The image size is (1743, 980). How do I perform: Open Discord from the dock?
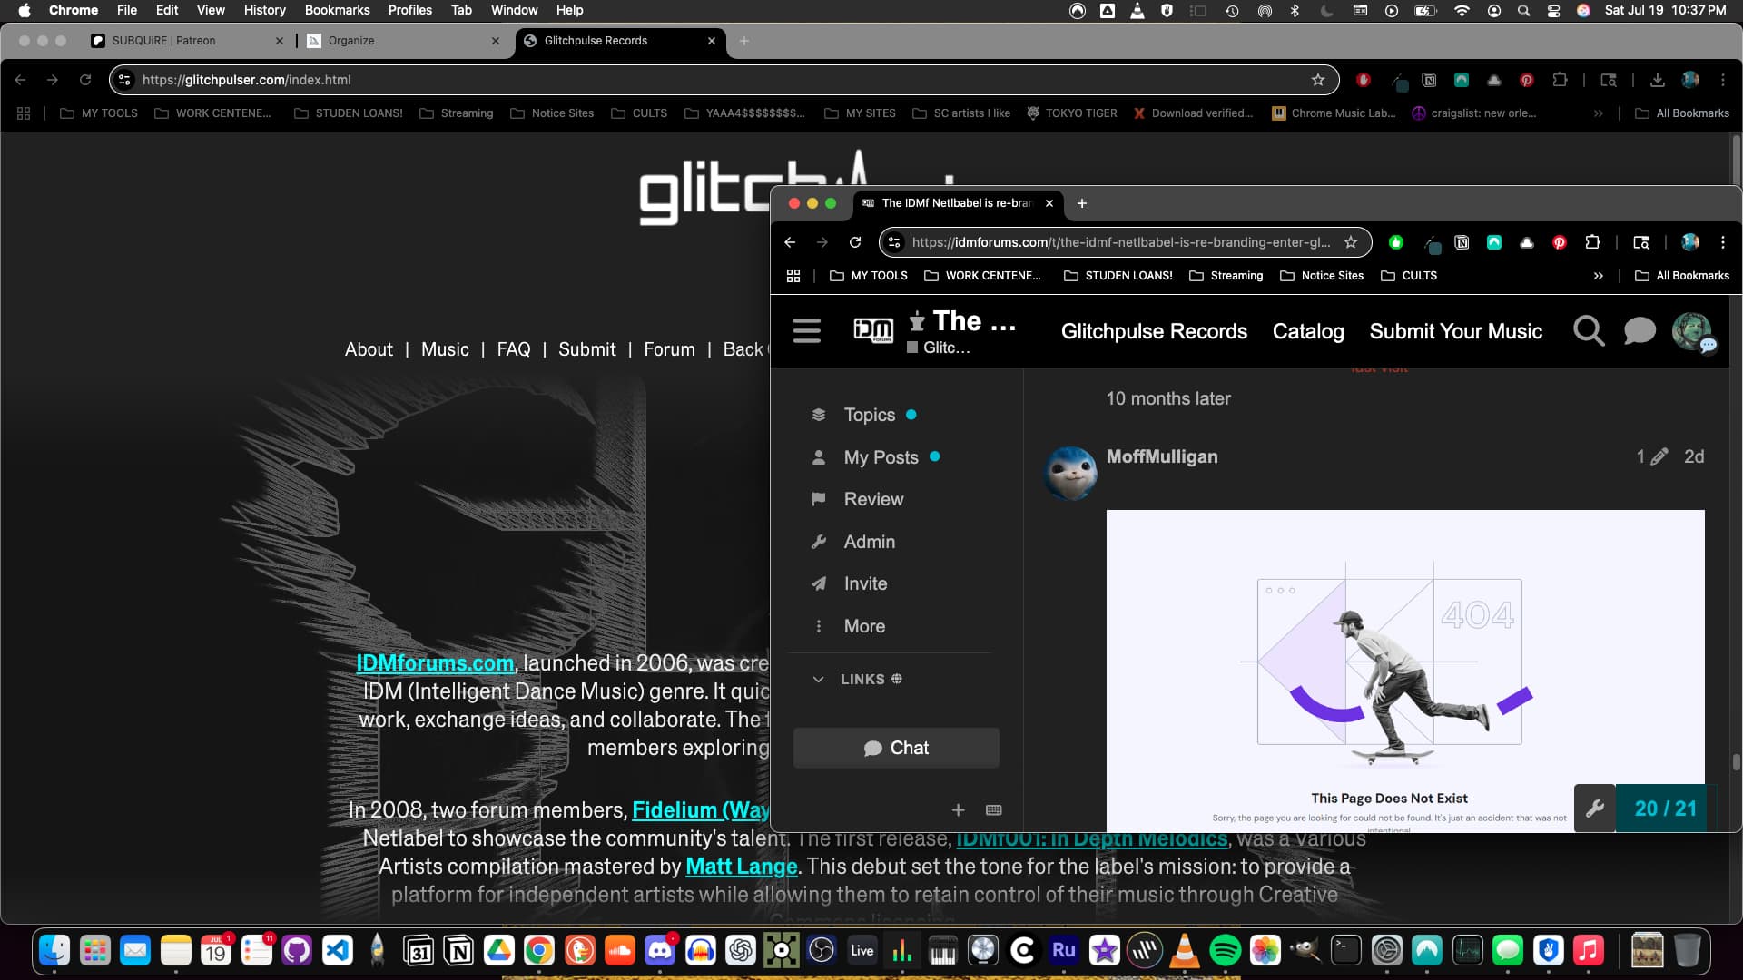click(x=660, y=951)
